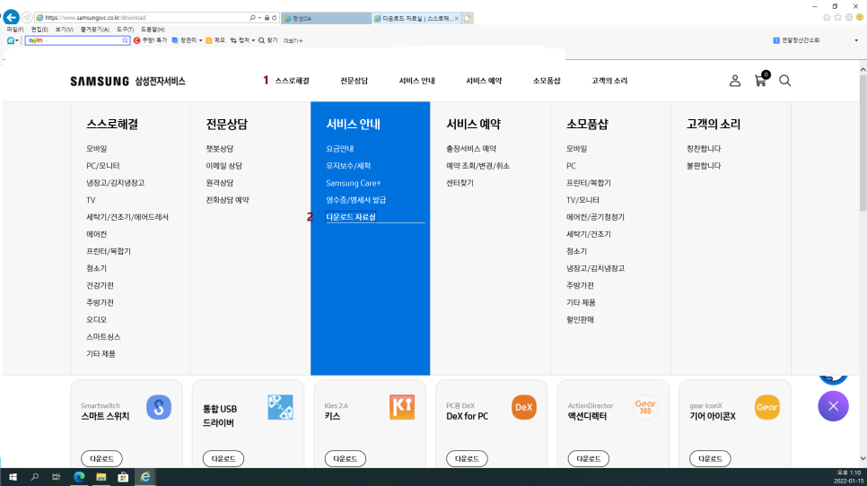
Task: Open the 즐겨찾기(A) menu
Action: [94, 30]
